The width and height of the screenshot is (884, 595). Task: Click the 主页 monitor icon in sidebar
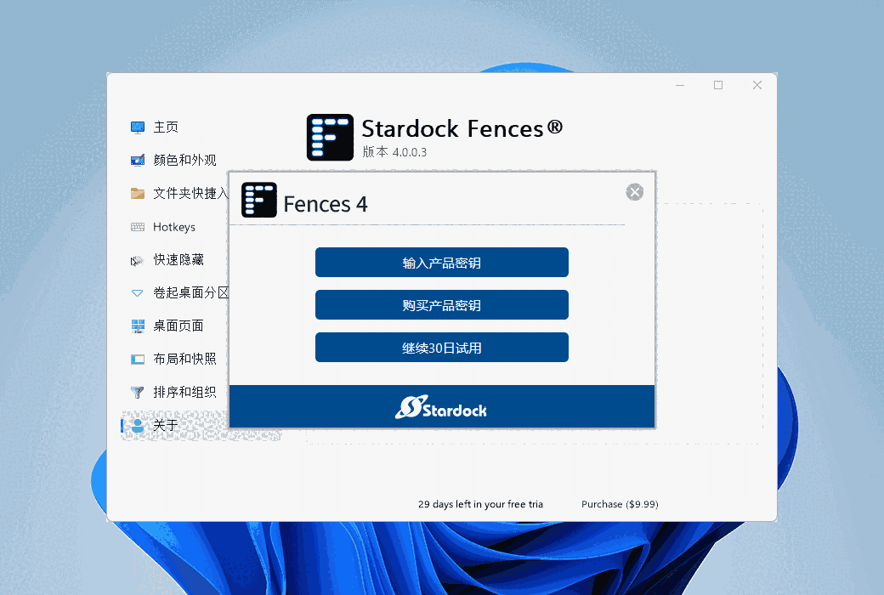coord(138,127)
